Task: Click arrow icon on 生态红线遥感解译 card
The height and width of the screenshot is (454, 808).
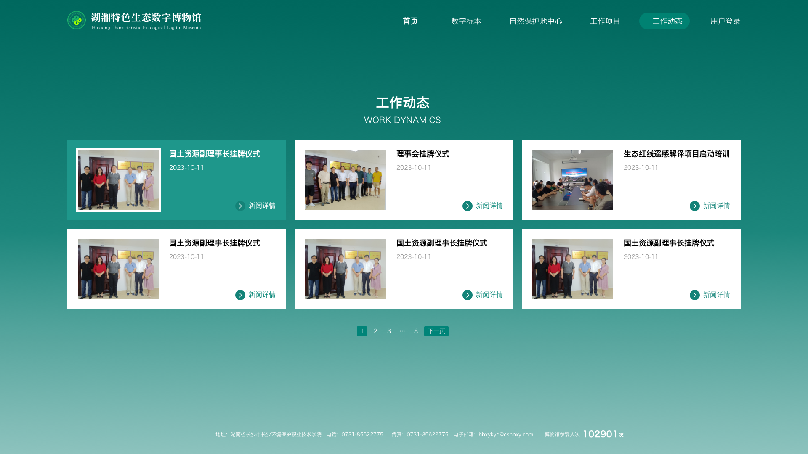Action: tap(694, 206)
